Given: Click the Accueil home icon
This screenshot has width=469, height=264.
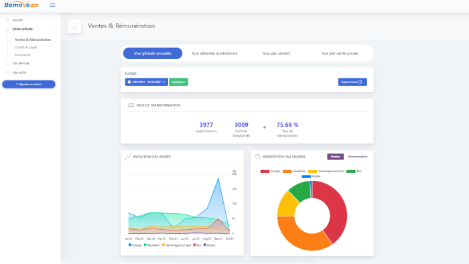Looking at the screenshot, I should pyautogui.click(x=7, y=20).
